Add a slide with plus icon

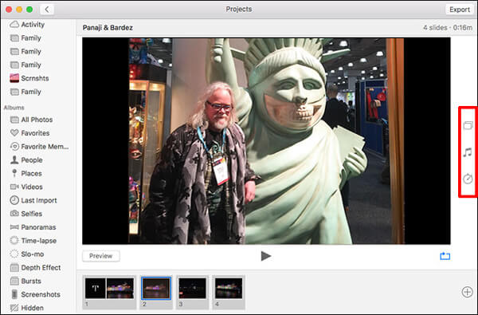coord(467,292)
